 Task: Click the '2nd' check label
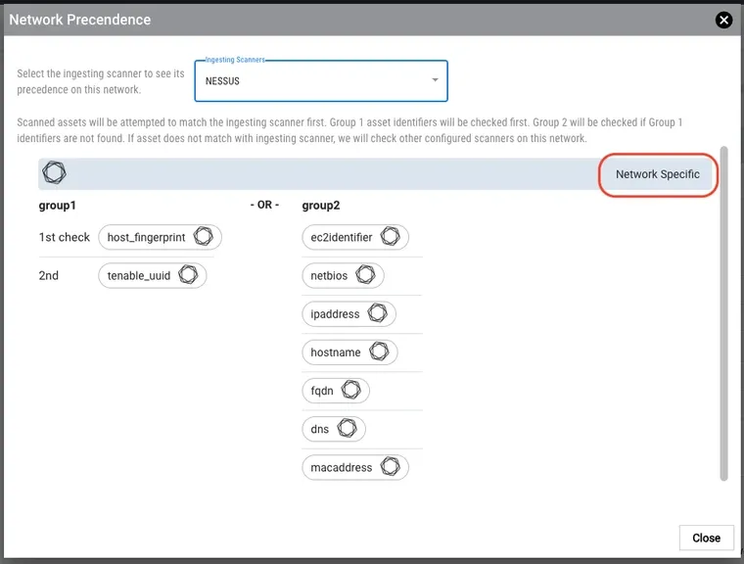click(x=48, y=276)
